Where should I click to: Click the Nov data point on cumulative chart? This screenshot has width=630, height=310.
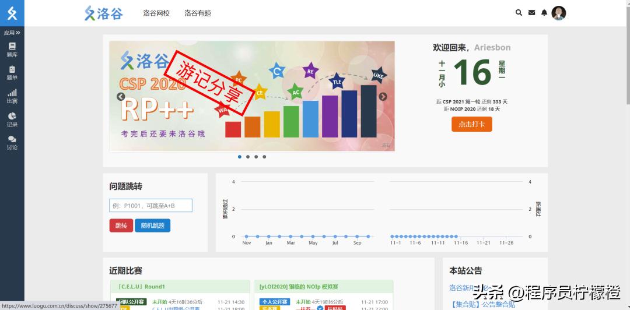[x=246, y=237]
